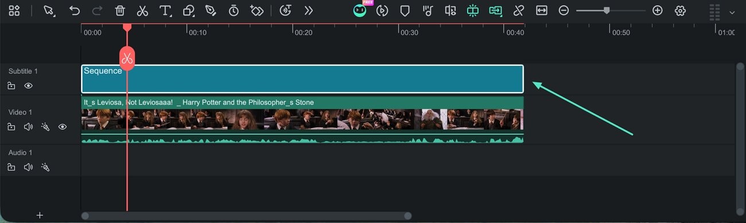746x223 pixels.
Task: Select the Harry Potter video clip thumbnails
Action: coord(302,120)
